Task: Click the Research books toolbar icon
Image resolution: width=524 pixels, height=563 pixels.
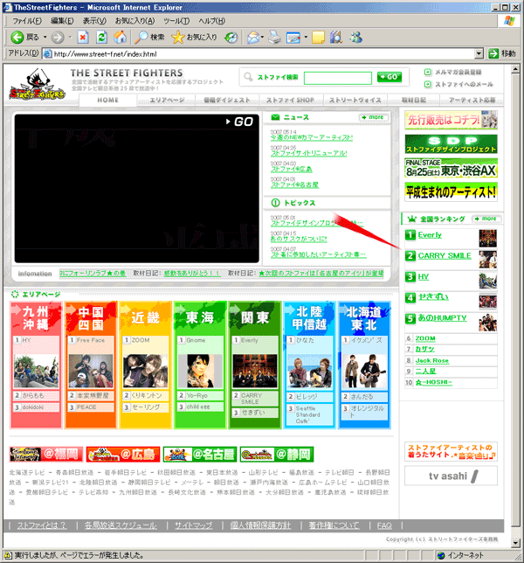Action: tap(336, 38)
